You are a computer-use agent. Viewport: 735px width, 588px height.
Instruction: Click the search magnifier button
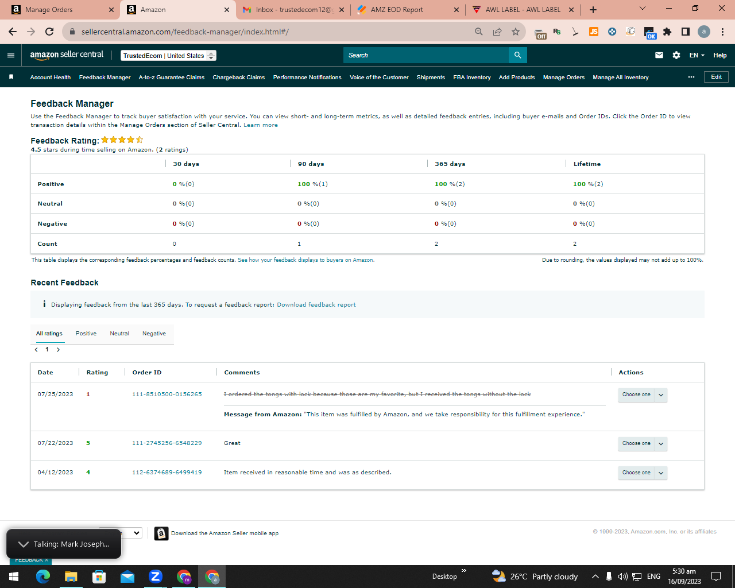[517, 55]
